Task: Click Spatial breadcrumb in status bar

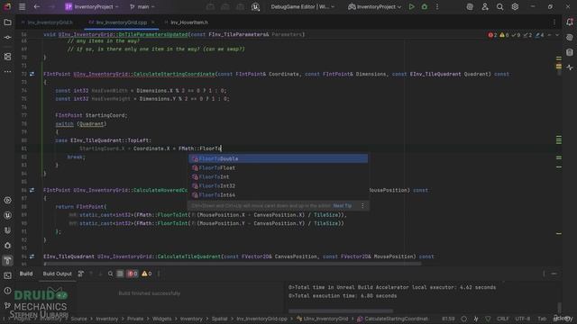Action: coord(219,319)
